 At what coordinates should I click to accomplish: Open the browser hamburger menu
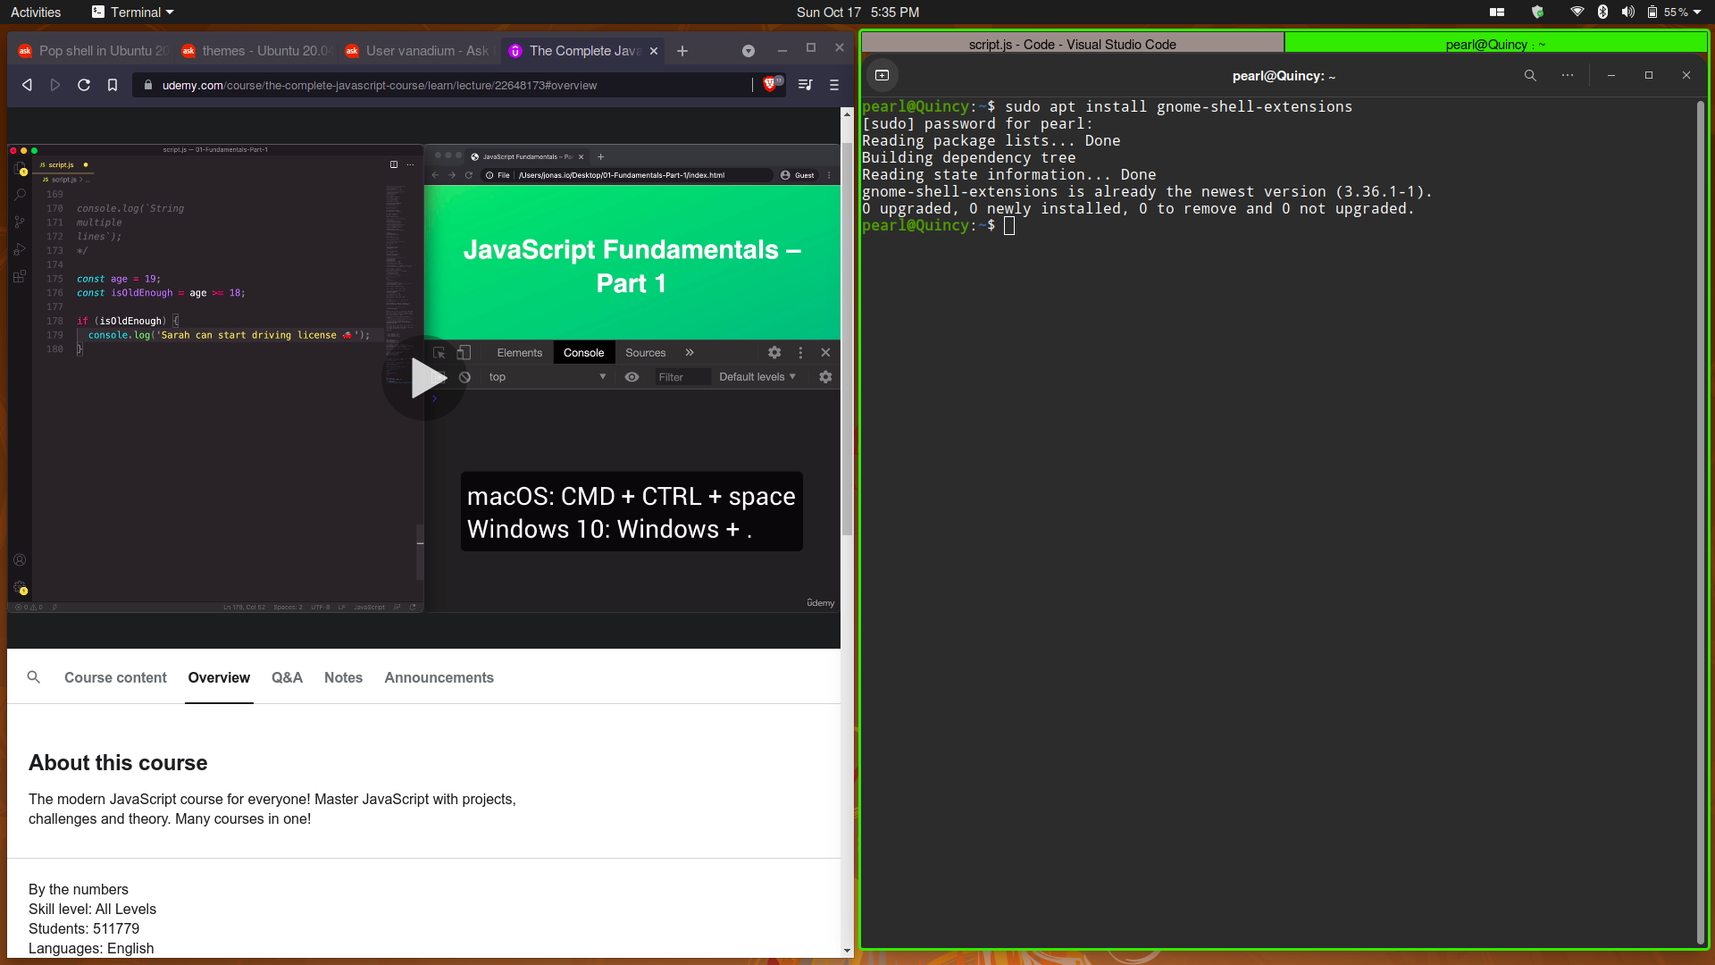tap(834, 85)
